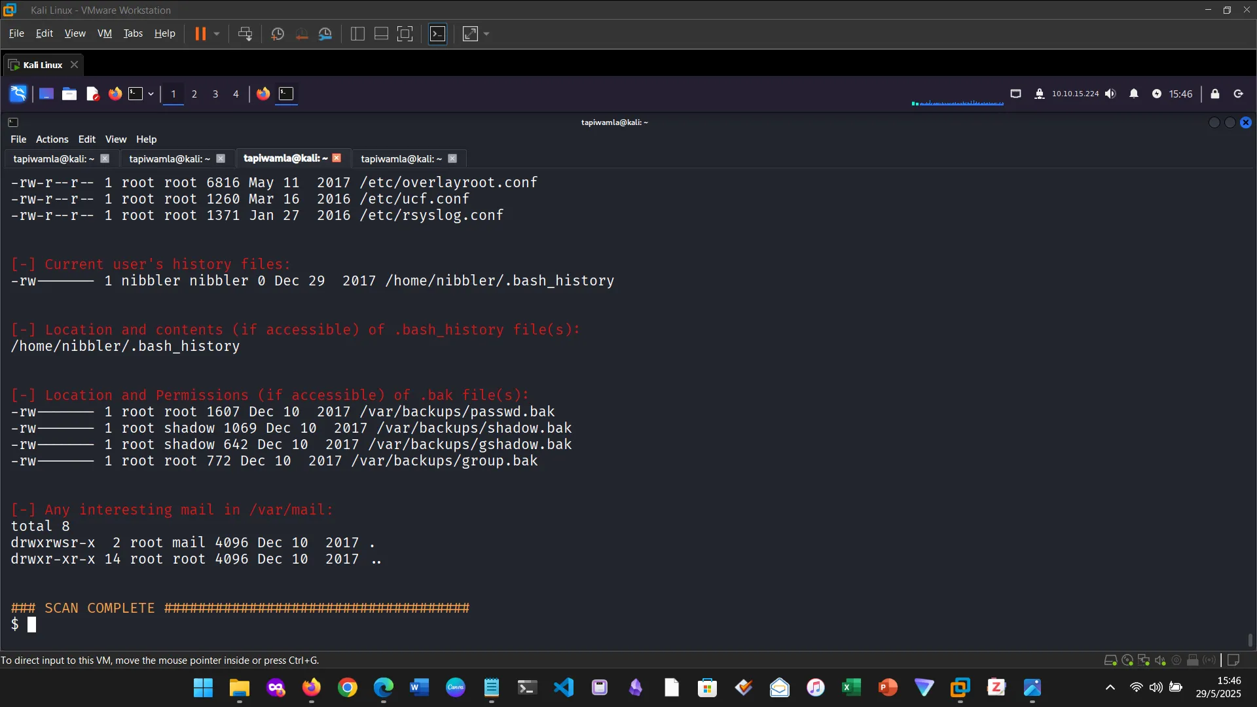
Task: Send Ctrl+Alt+Del to the virtual machine
Action: [245, 33]
